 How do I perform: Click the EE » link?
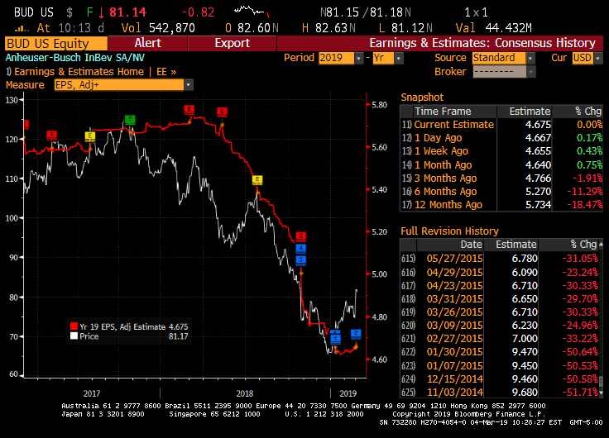point(166,72)
